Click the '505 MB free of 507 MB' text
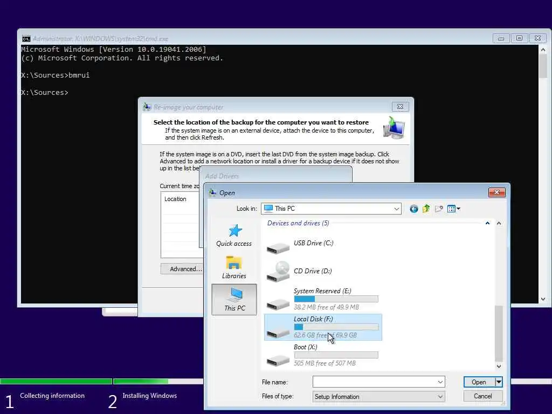 point(325,363)
